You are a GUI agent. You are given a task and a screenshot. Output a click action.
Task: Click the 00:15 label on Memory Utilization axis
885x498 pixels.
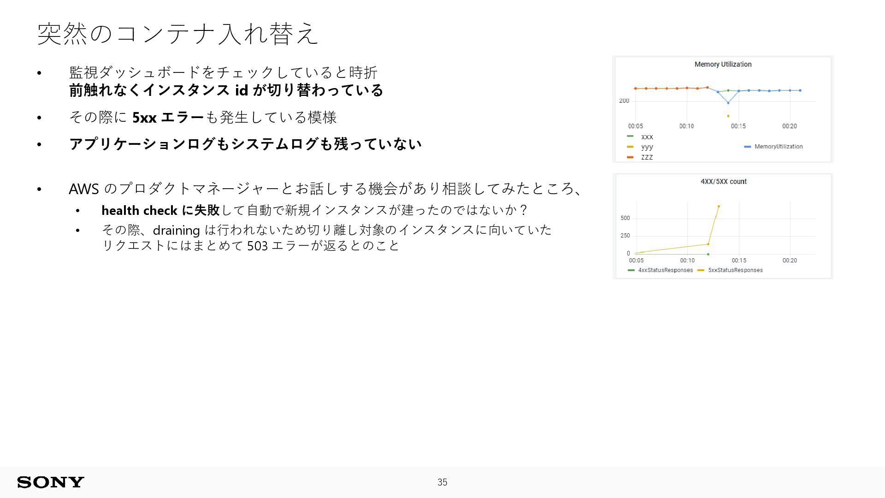(x=738, y=126)
